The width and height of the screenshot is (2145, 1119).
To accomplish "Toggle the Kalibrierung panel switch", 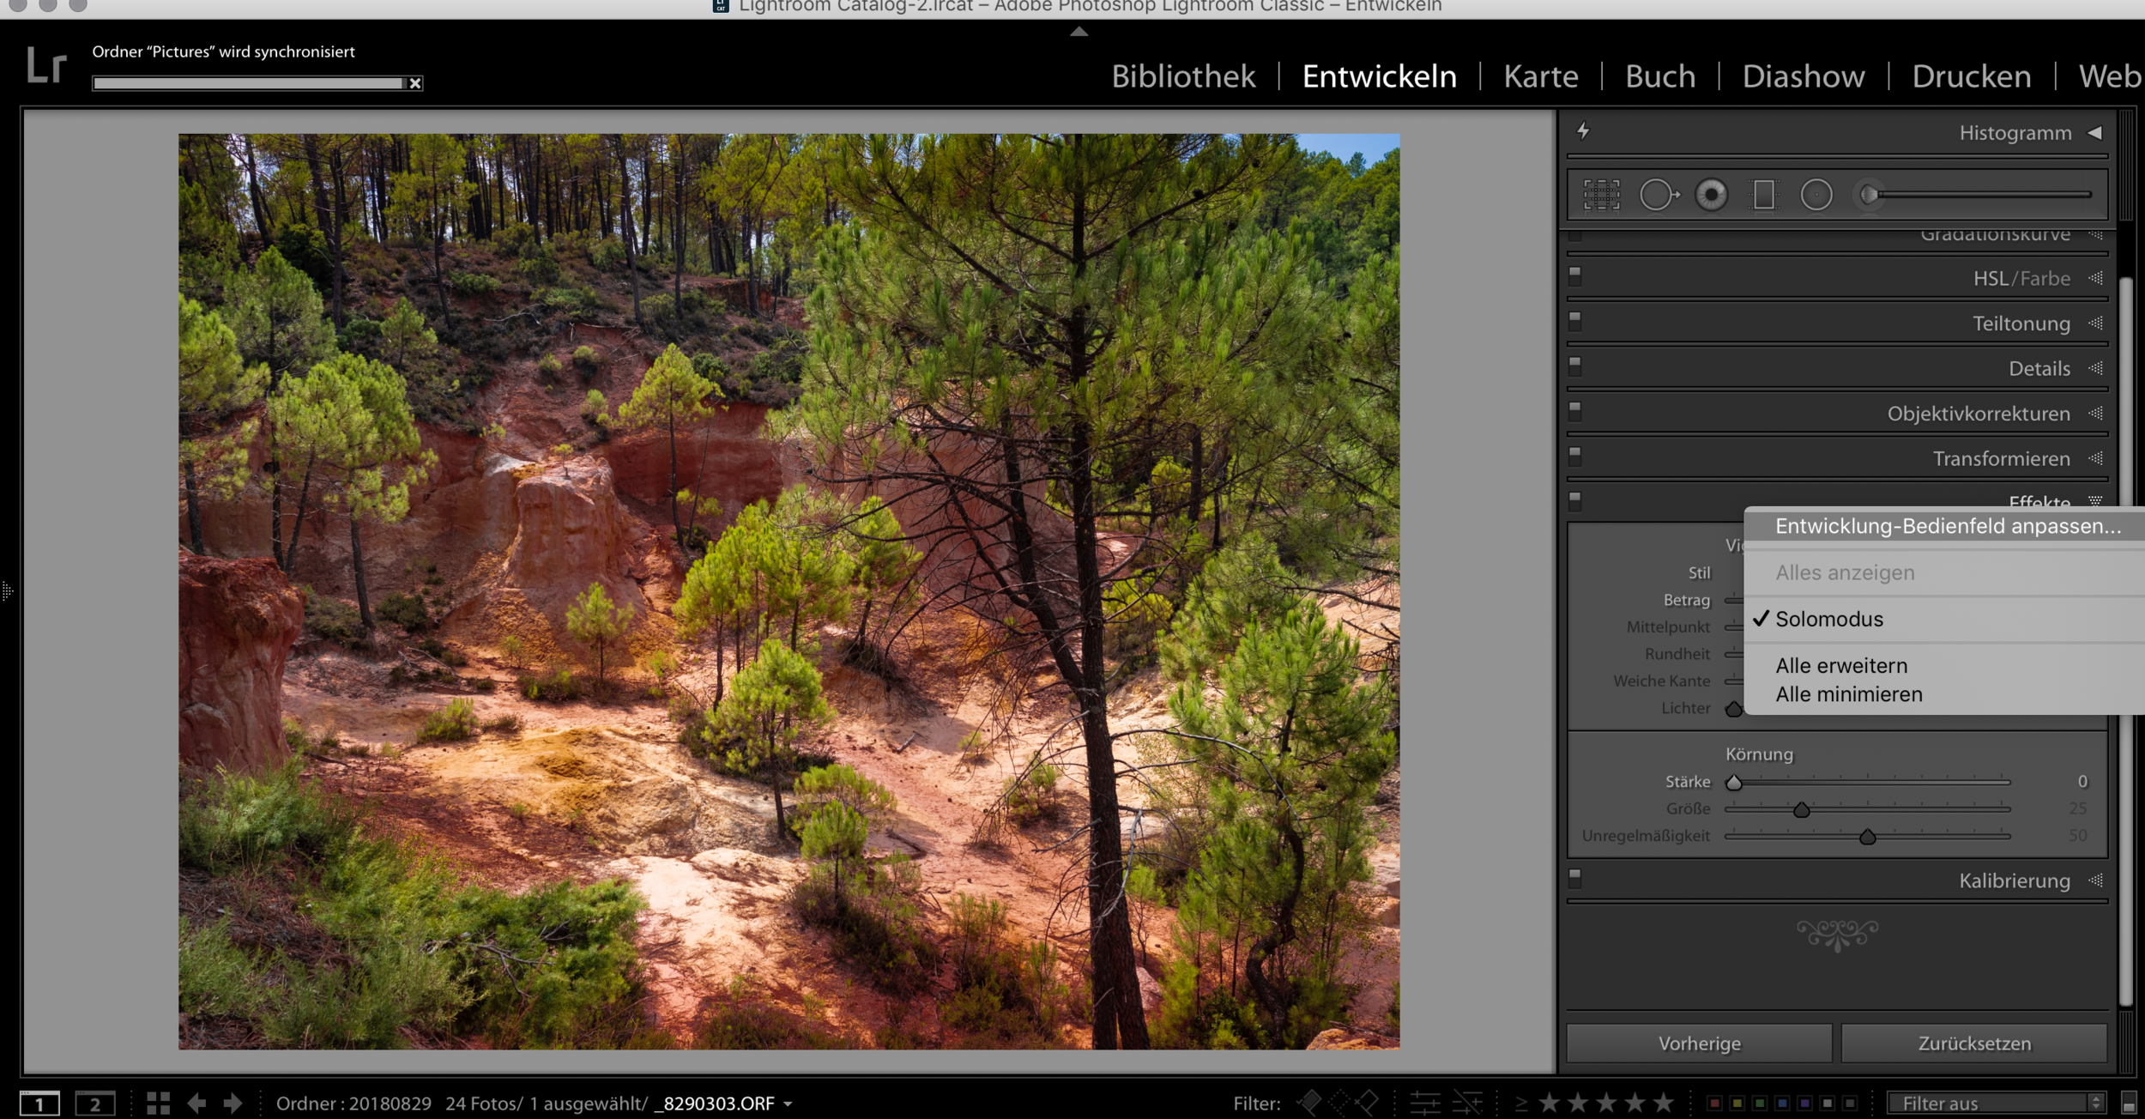I will [1574, 879].
